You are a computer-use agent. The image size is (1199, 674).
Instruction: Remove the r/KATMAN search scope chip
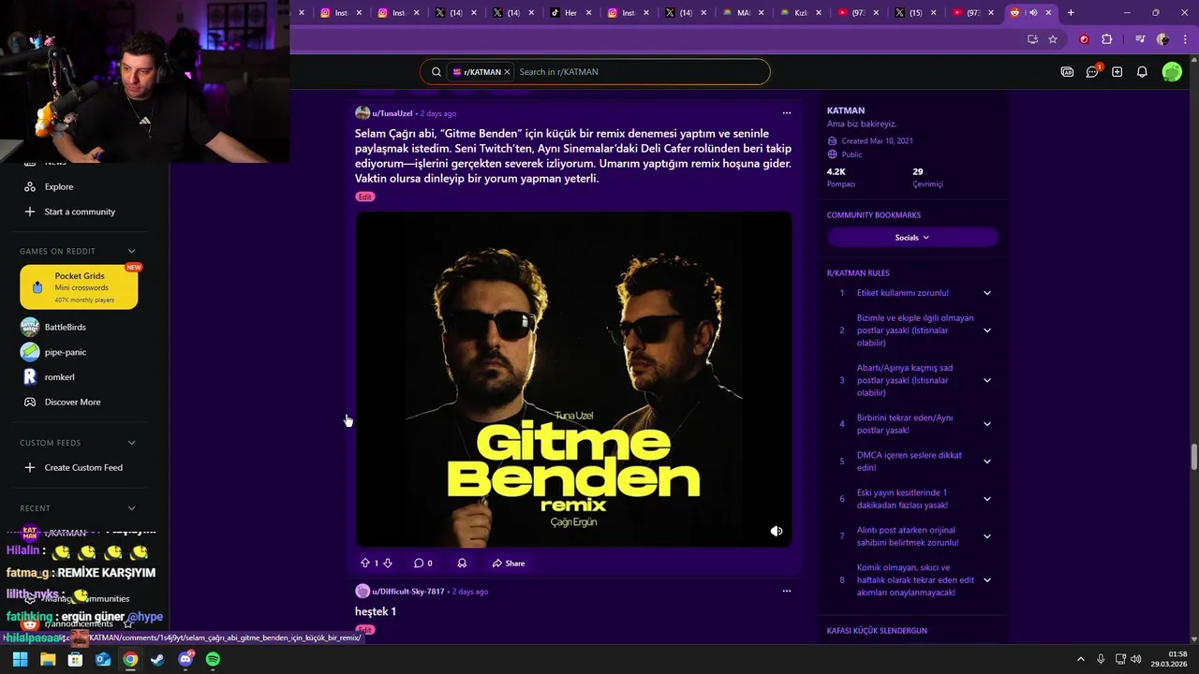(x=507, y=72)
